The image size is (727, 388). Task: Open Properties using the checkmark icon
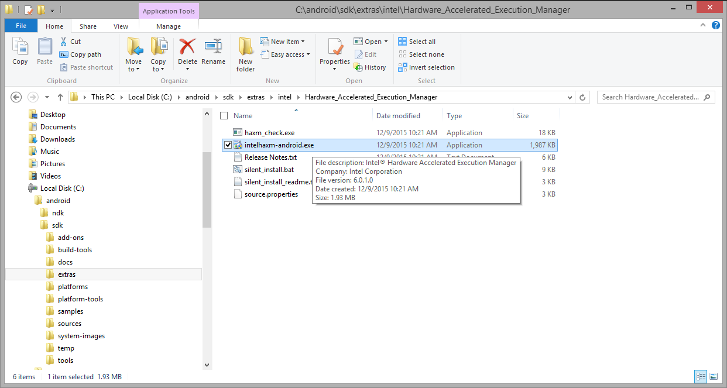click(x=335, y=47)
